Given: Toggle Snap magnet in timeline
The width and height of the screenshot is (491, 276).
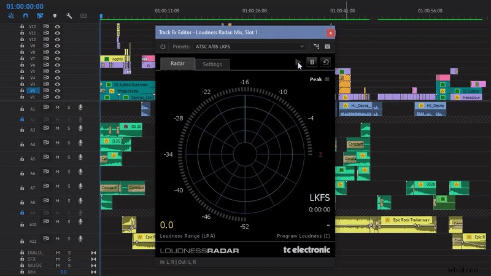Looking at the screenshot, I should pos(25,16).
